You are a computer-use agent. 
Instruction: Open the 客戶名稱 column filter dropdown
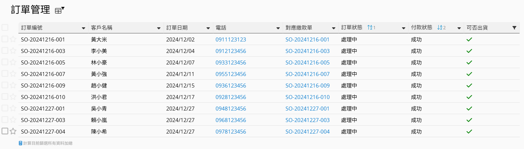159,28
